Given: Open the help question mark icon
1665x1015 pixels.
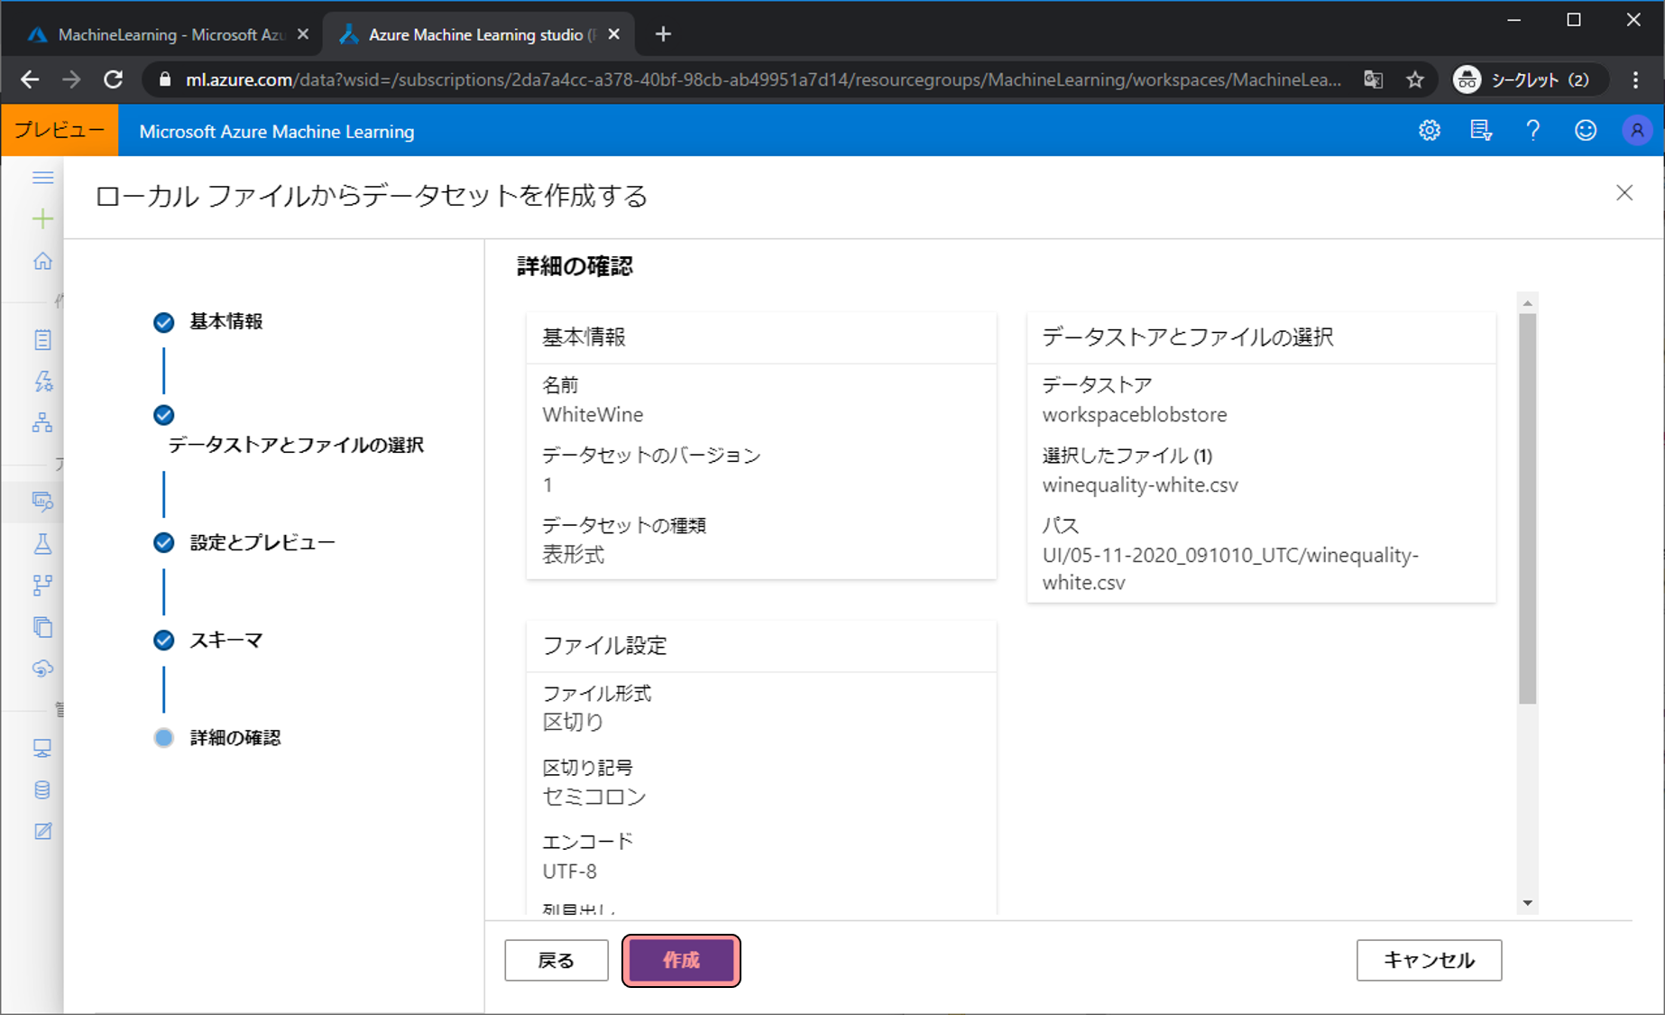Looking at the screenshot, I should coord(1532,131).
